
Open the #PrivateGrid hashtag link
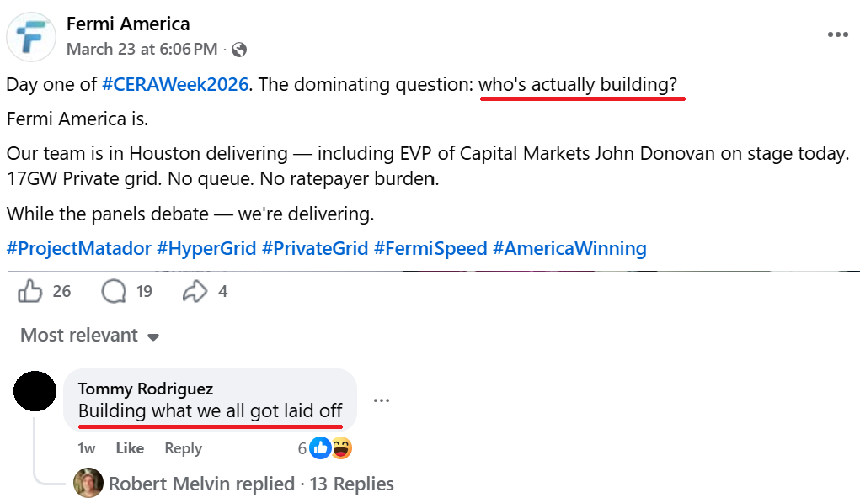315,248
